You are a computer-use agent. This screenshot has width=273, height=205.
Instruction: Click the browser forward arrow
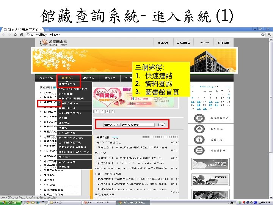coord(9,35)
